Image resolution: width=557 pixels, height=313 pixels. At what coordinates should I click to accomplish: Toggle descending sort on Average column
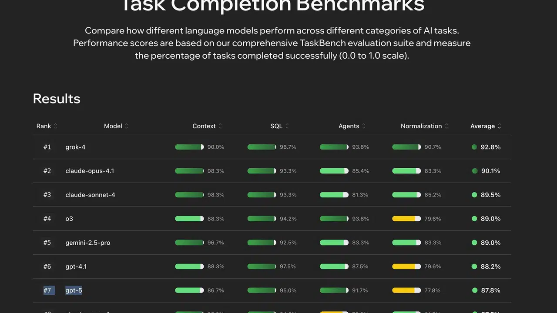pyautogui.click(x=499, y=126)
